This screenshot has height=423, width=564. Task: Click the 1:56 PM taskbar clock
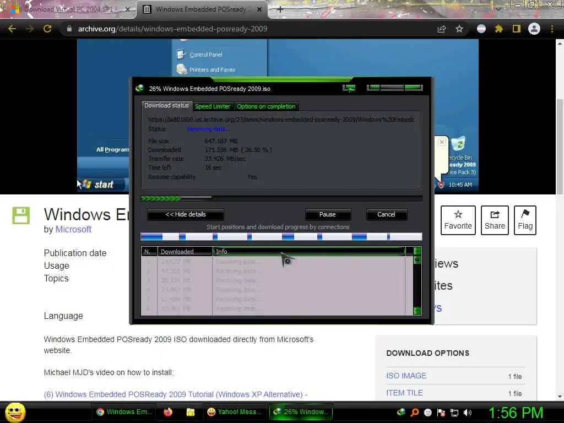coord(516,413)
